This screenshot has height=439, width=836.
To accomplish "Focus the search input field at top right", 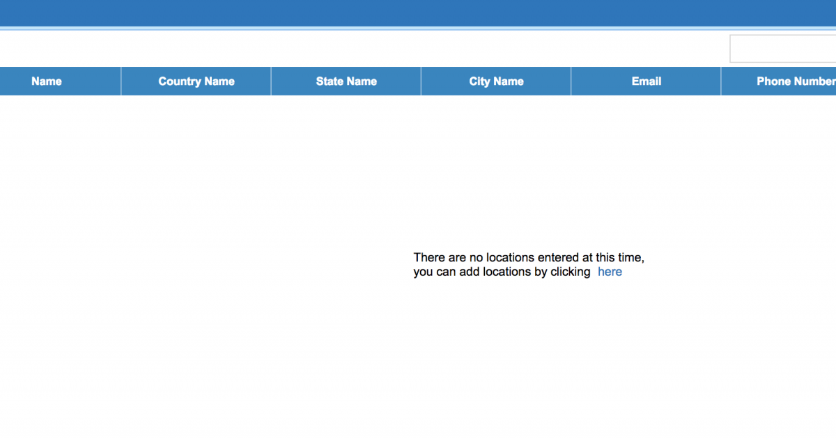I will pos(783,49).
